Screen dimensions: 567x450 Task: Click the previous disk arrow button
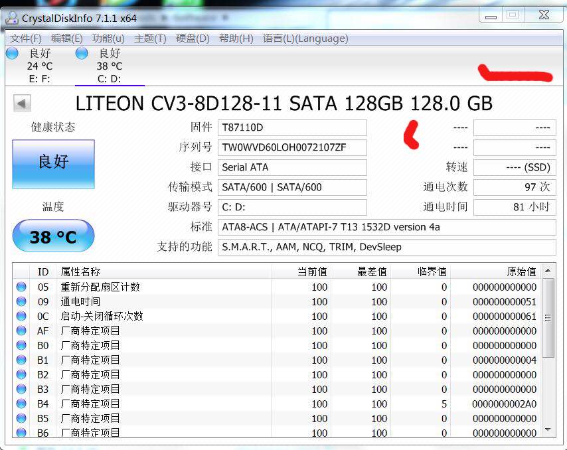pyautogui.click(x=22, y=104)
